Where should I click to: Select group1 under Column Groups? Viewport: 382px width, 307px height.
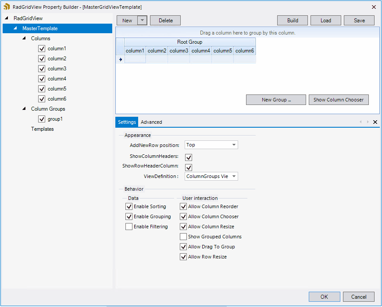[55, 119]
